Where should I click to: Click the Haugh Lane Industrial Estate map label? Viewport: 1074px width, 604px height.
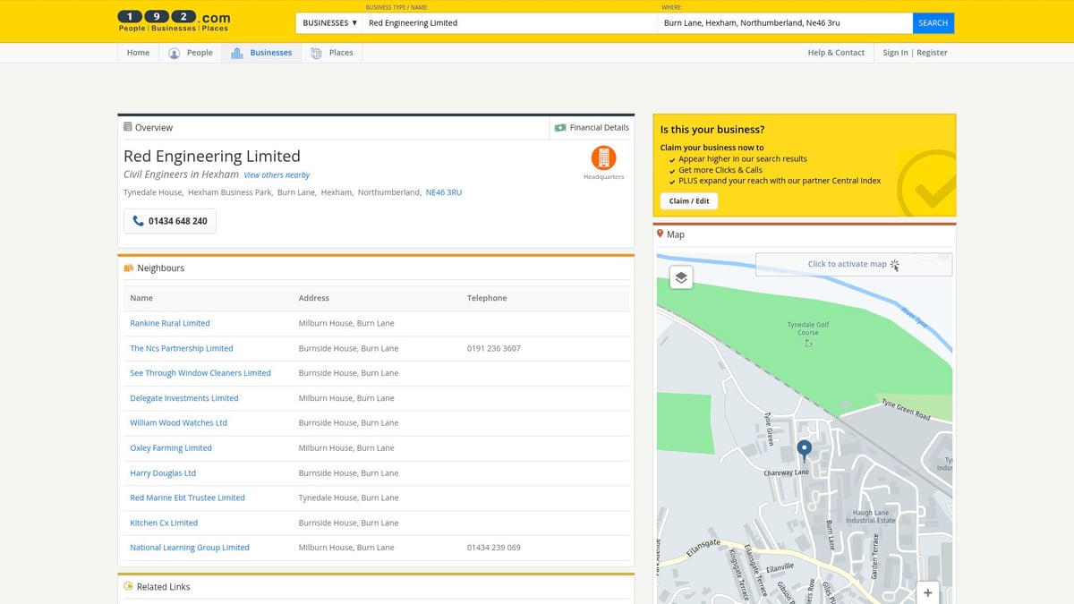[871, 517]
